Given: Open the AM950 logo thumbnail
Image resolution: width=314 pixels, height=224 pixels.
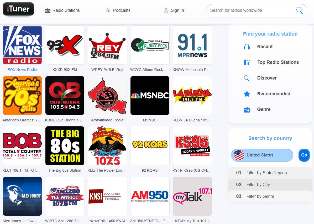Looking at the screenshot, I should click(150, 196).
